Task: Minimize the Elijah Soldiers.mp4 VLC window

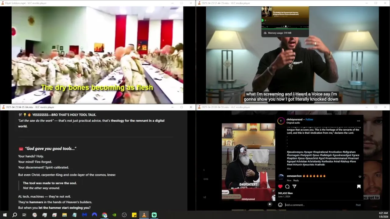Action: tap(172, 3)
